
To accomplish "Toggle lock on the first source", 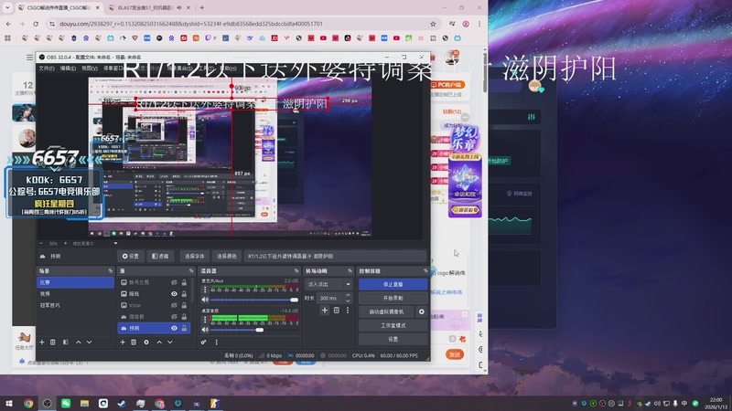I will [x=185, y=282].
